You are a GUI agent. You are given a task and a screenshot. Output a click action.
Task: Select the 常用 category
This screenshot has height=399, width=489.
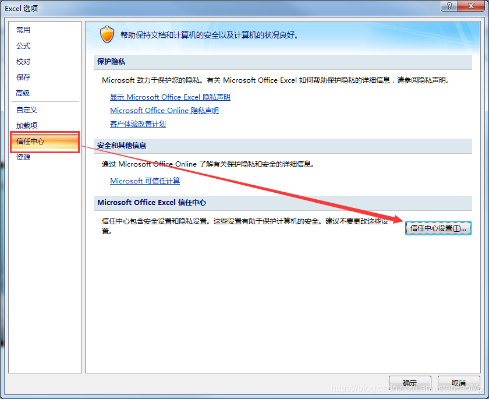(23, 30)
